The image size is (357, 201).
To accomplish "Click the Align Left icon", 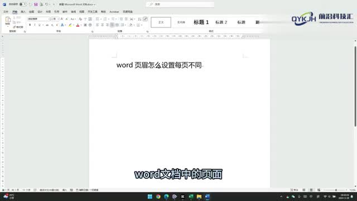I will (x=98, y=25).
